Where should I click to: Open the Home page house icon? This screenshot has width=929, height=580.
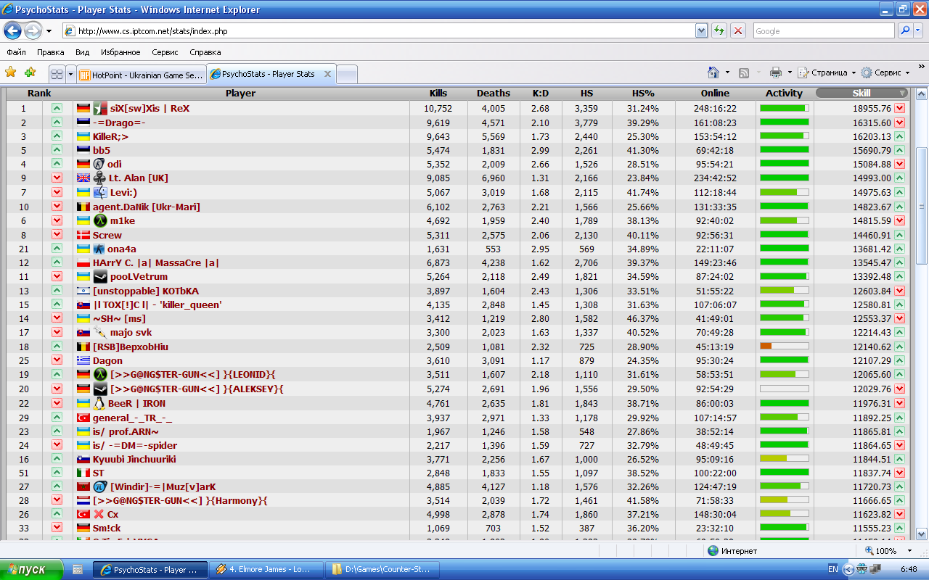click(x=713, y=72)
